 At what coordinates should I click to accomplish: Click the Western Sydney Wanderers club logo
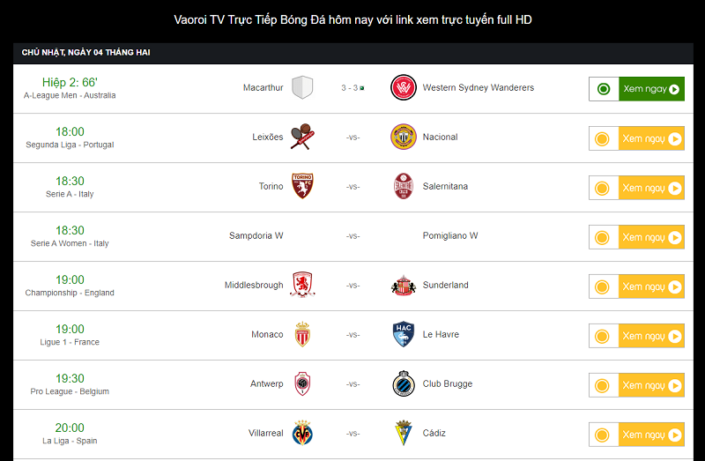pyautogui.click(x=404, y=87)
